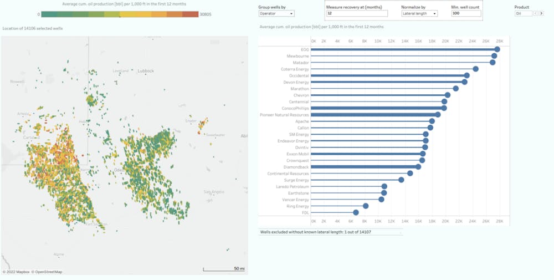The image size is (554, 280).
Task: Open the Mapbox attribution link
Action: (16, 272)
